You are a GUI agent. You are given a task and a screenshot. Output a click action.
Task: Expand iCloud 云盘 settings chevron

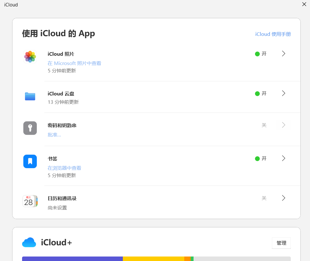pyautogui.click(x=283, y=94)
